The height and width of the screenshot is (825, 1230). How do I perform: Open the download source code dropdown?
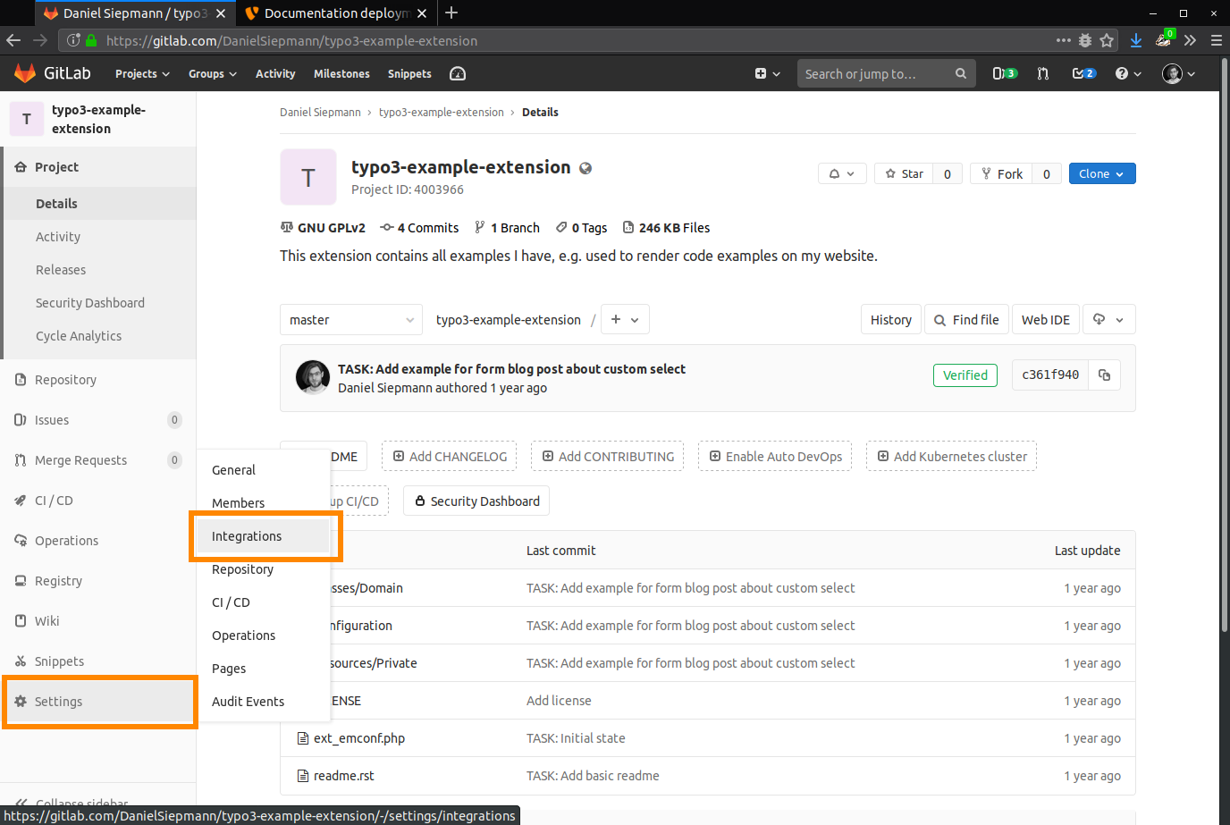coord(1108,319)
